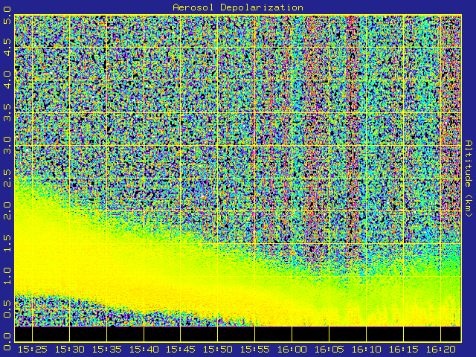Click the 1.5 altitude axis label
The width and height of the screenshot is (476, 357).
click(7, 243)
